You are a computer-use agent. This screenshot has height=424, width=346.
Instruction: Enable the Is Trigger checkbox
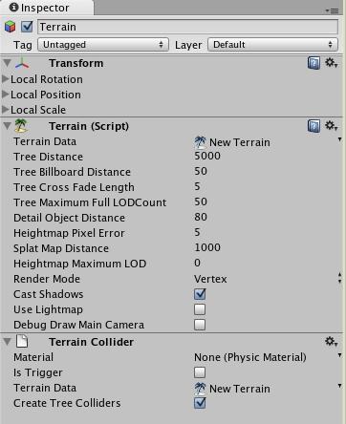click(x=200, y=372)
